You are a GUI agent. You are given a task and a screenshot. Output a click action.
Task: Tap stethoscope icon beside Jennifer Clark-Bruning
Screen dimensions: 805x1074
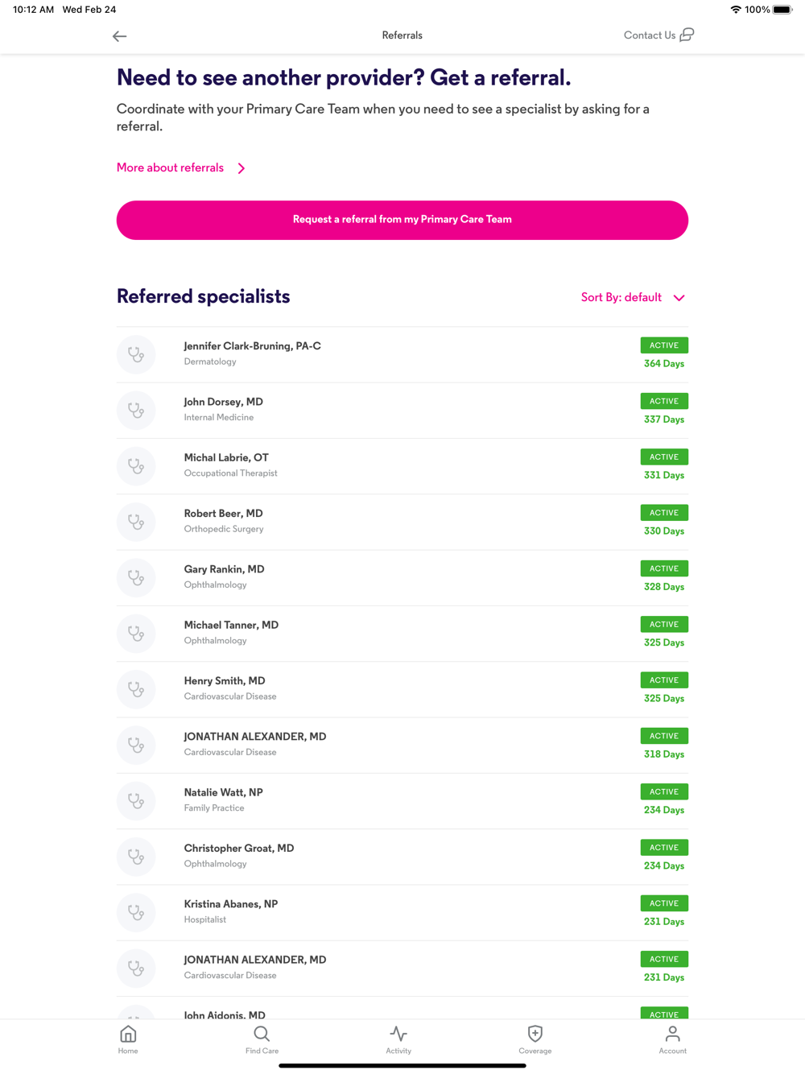(136, 354)
